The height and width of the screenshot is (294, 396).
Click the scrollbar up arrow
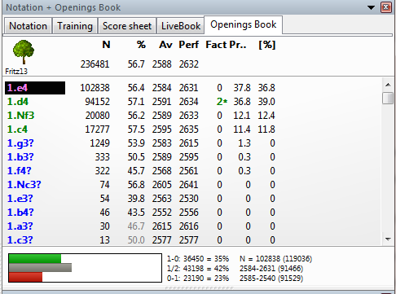(388, 85)
